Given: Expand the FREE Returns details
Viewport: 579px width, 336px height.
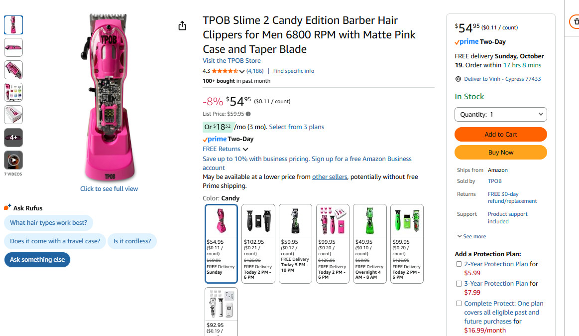Looking at the screenshot, I should 226,149.
